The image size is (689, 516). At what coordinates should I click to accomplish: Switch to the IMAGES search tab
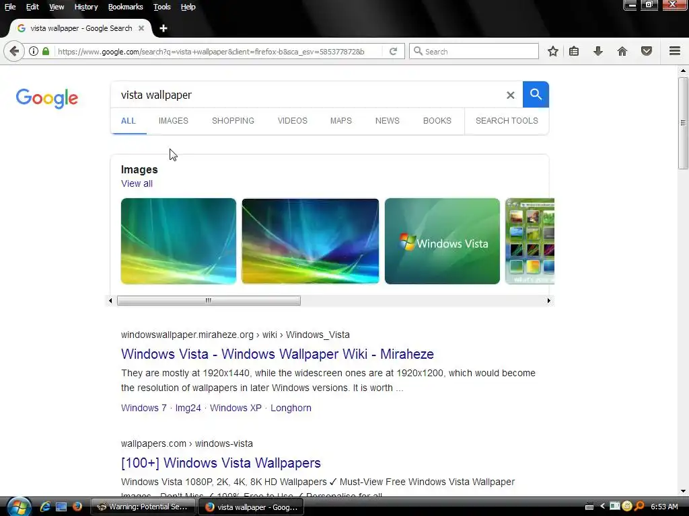click(x=173, y=121)
